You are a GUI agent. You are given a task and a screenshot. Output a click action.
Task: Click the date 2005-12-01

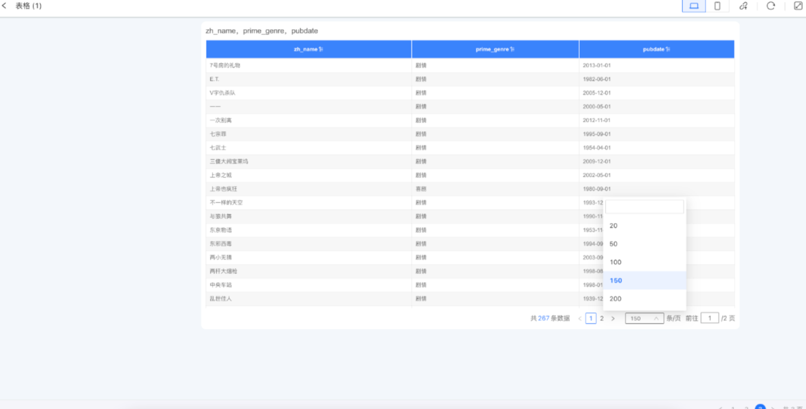pos(597,93)
